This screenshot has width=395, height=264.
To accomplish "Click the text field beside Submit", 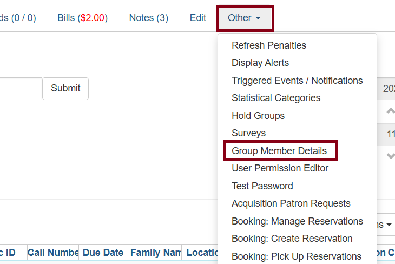I will (21, 89).
